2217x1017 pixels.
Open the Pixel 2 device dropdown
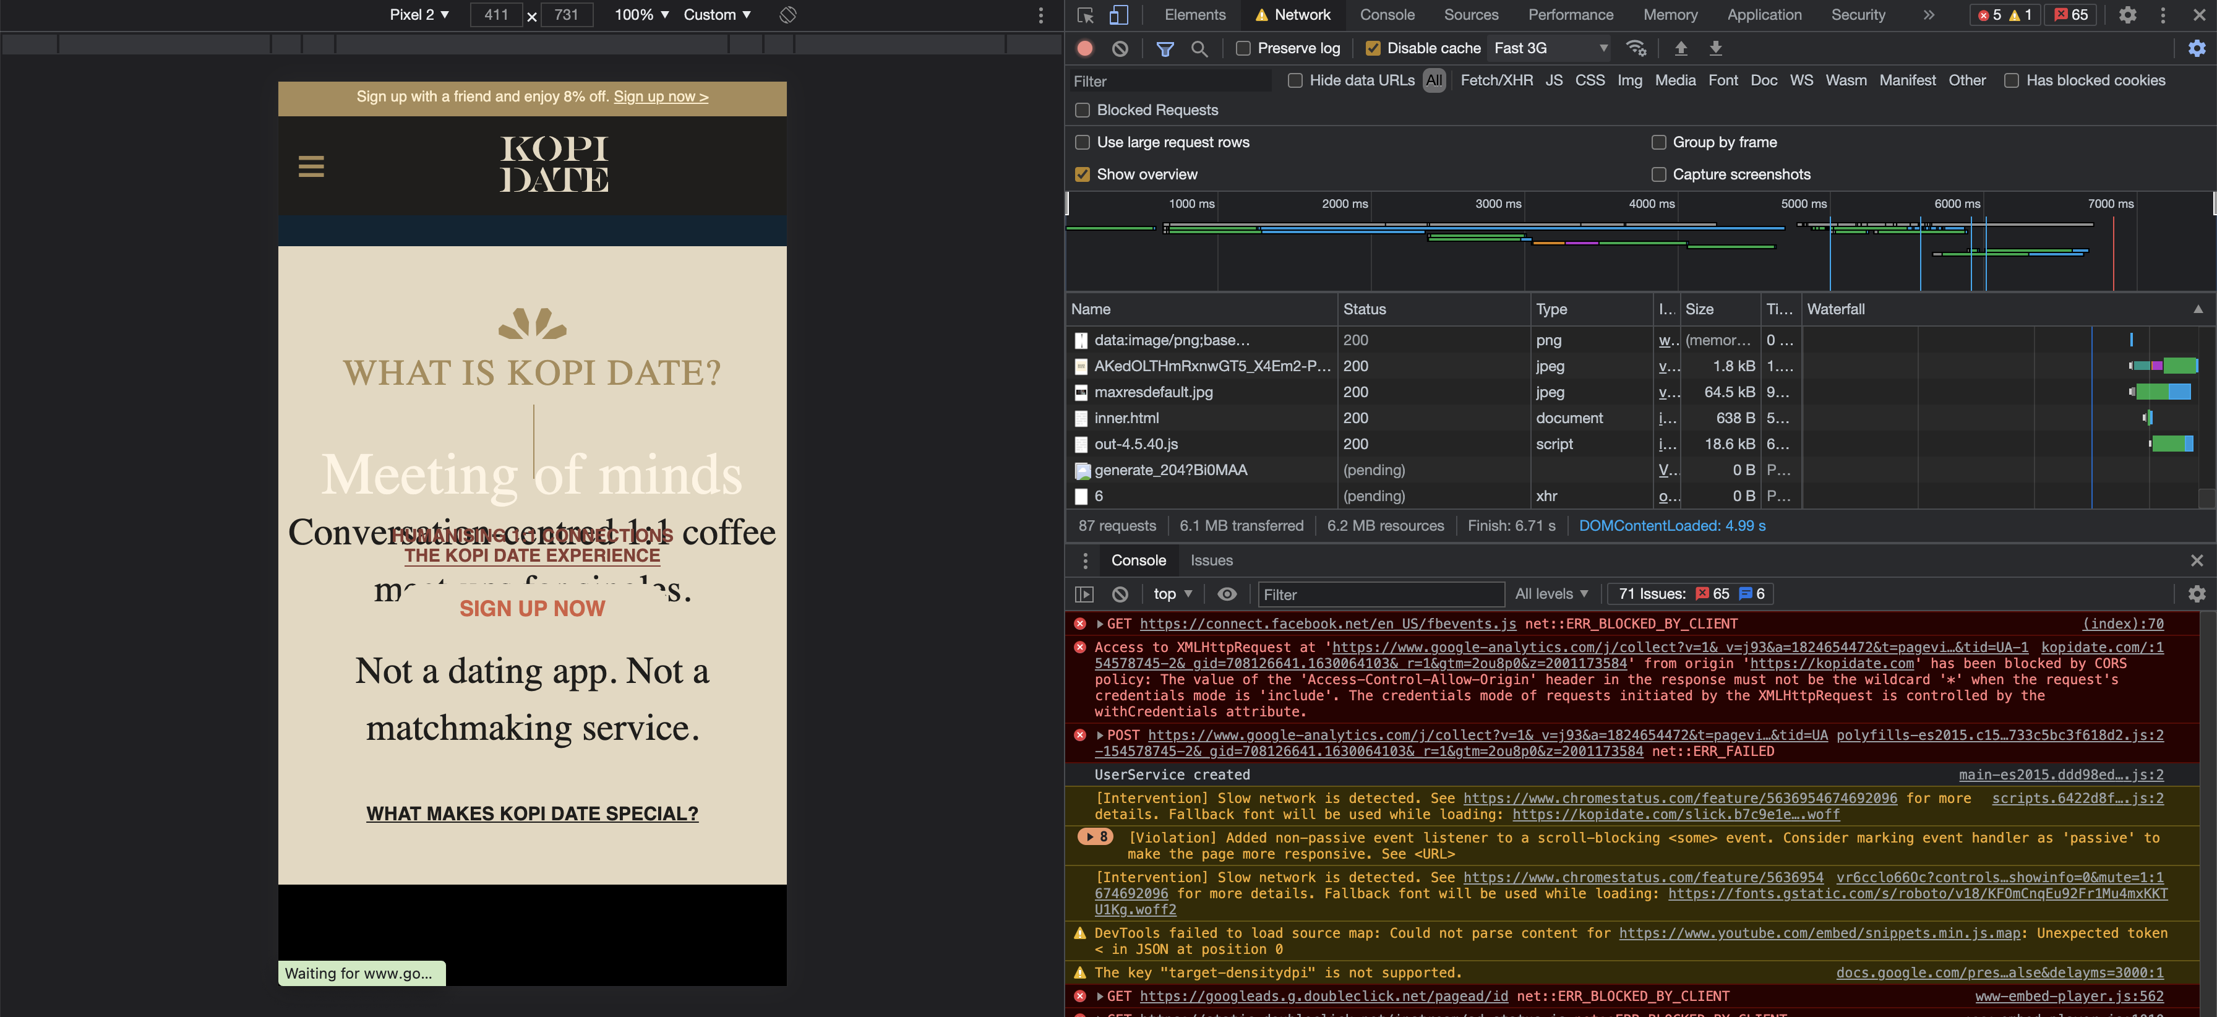click(419, 15)
